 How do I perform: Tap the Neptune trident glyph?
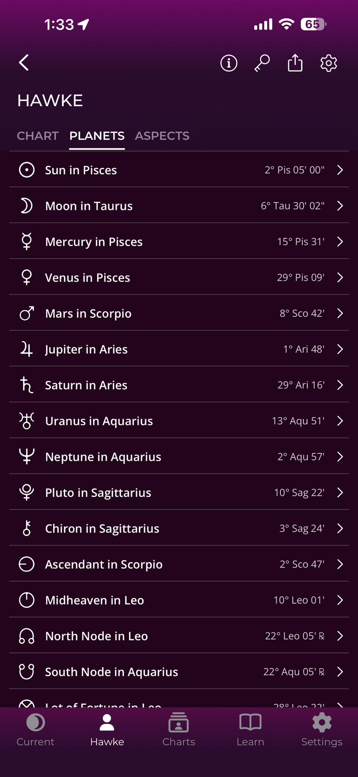pos(27,456)
